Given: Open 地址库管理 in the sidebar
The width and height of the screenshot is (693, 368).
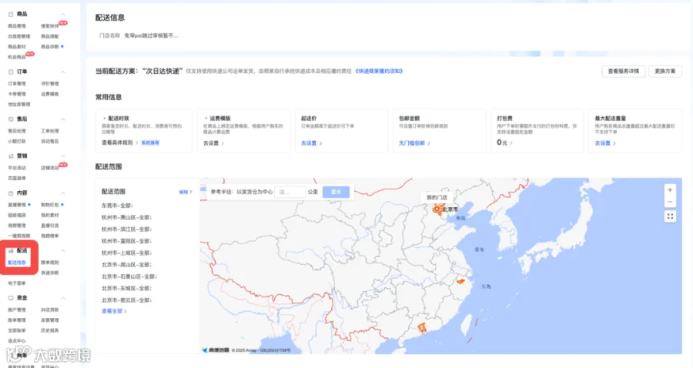Looking at the screenshot, I should coord(19,104).
